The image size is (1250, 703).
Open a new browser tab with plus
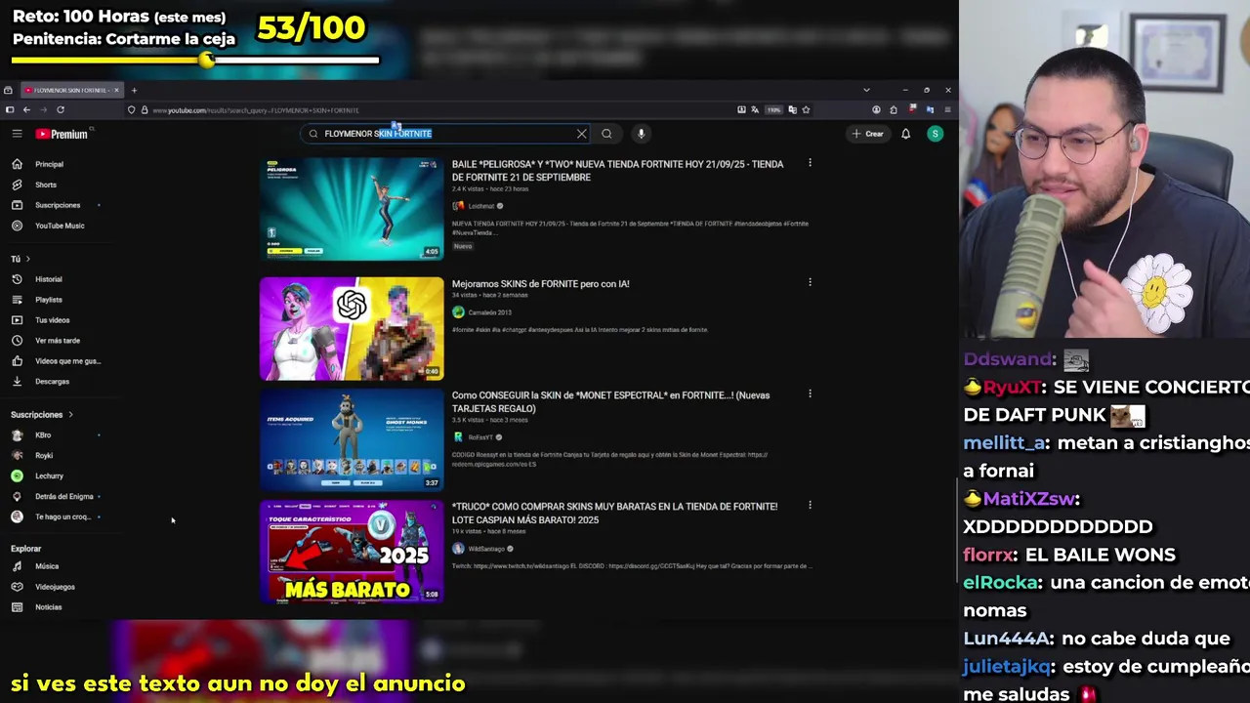[x=134, y=90]
